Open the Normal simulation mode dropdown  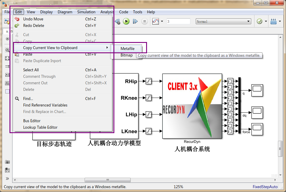click(223, 21)
